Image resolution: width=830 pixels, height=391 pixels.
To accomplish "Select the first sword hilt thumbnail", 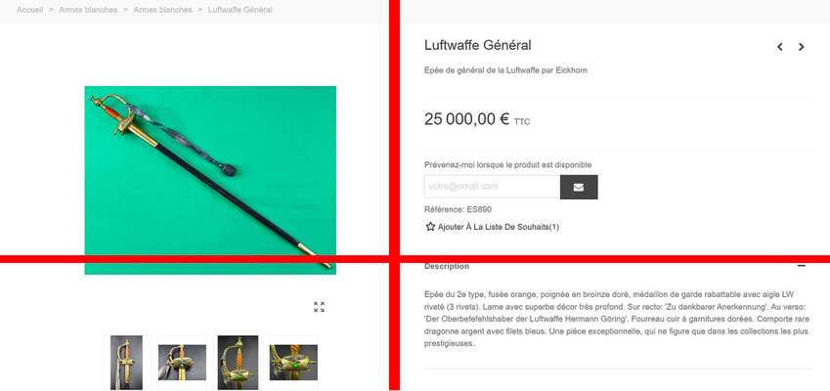I will point(126,363).
